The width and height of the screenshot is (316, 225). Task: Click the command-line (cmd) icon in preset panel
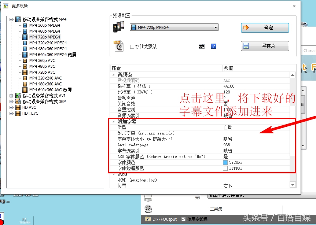[202, 46]
